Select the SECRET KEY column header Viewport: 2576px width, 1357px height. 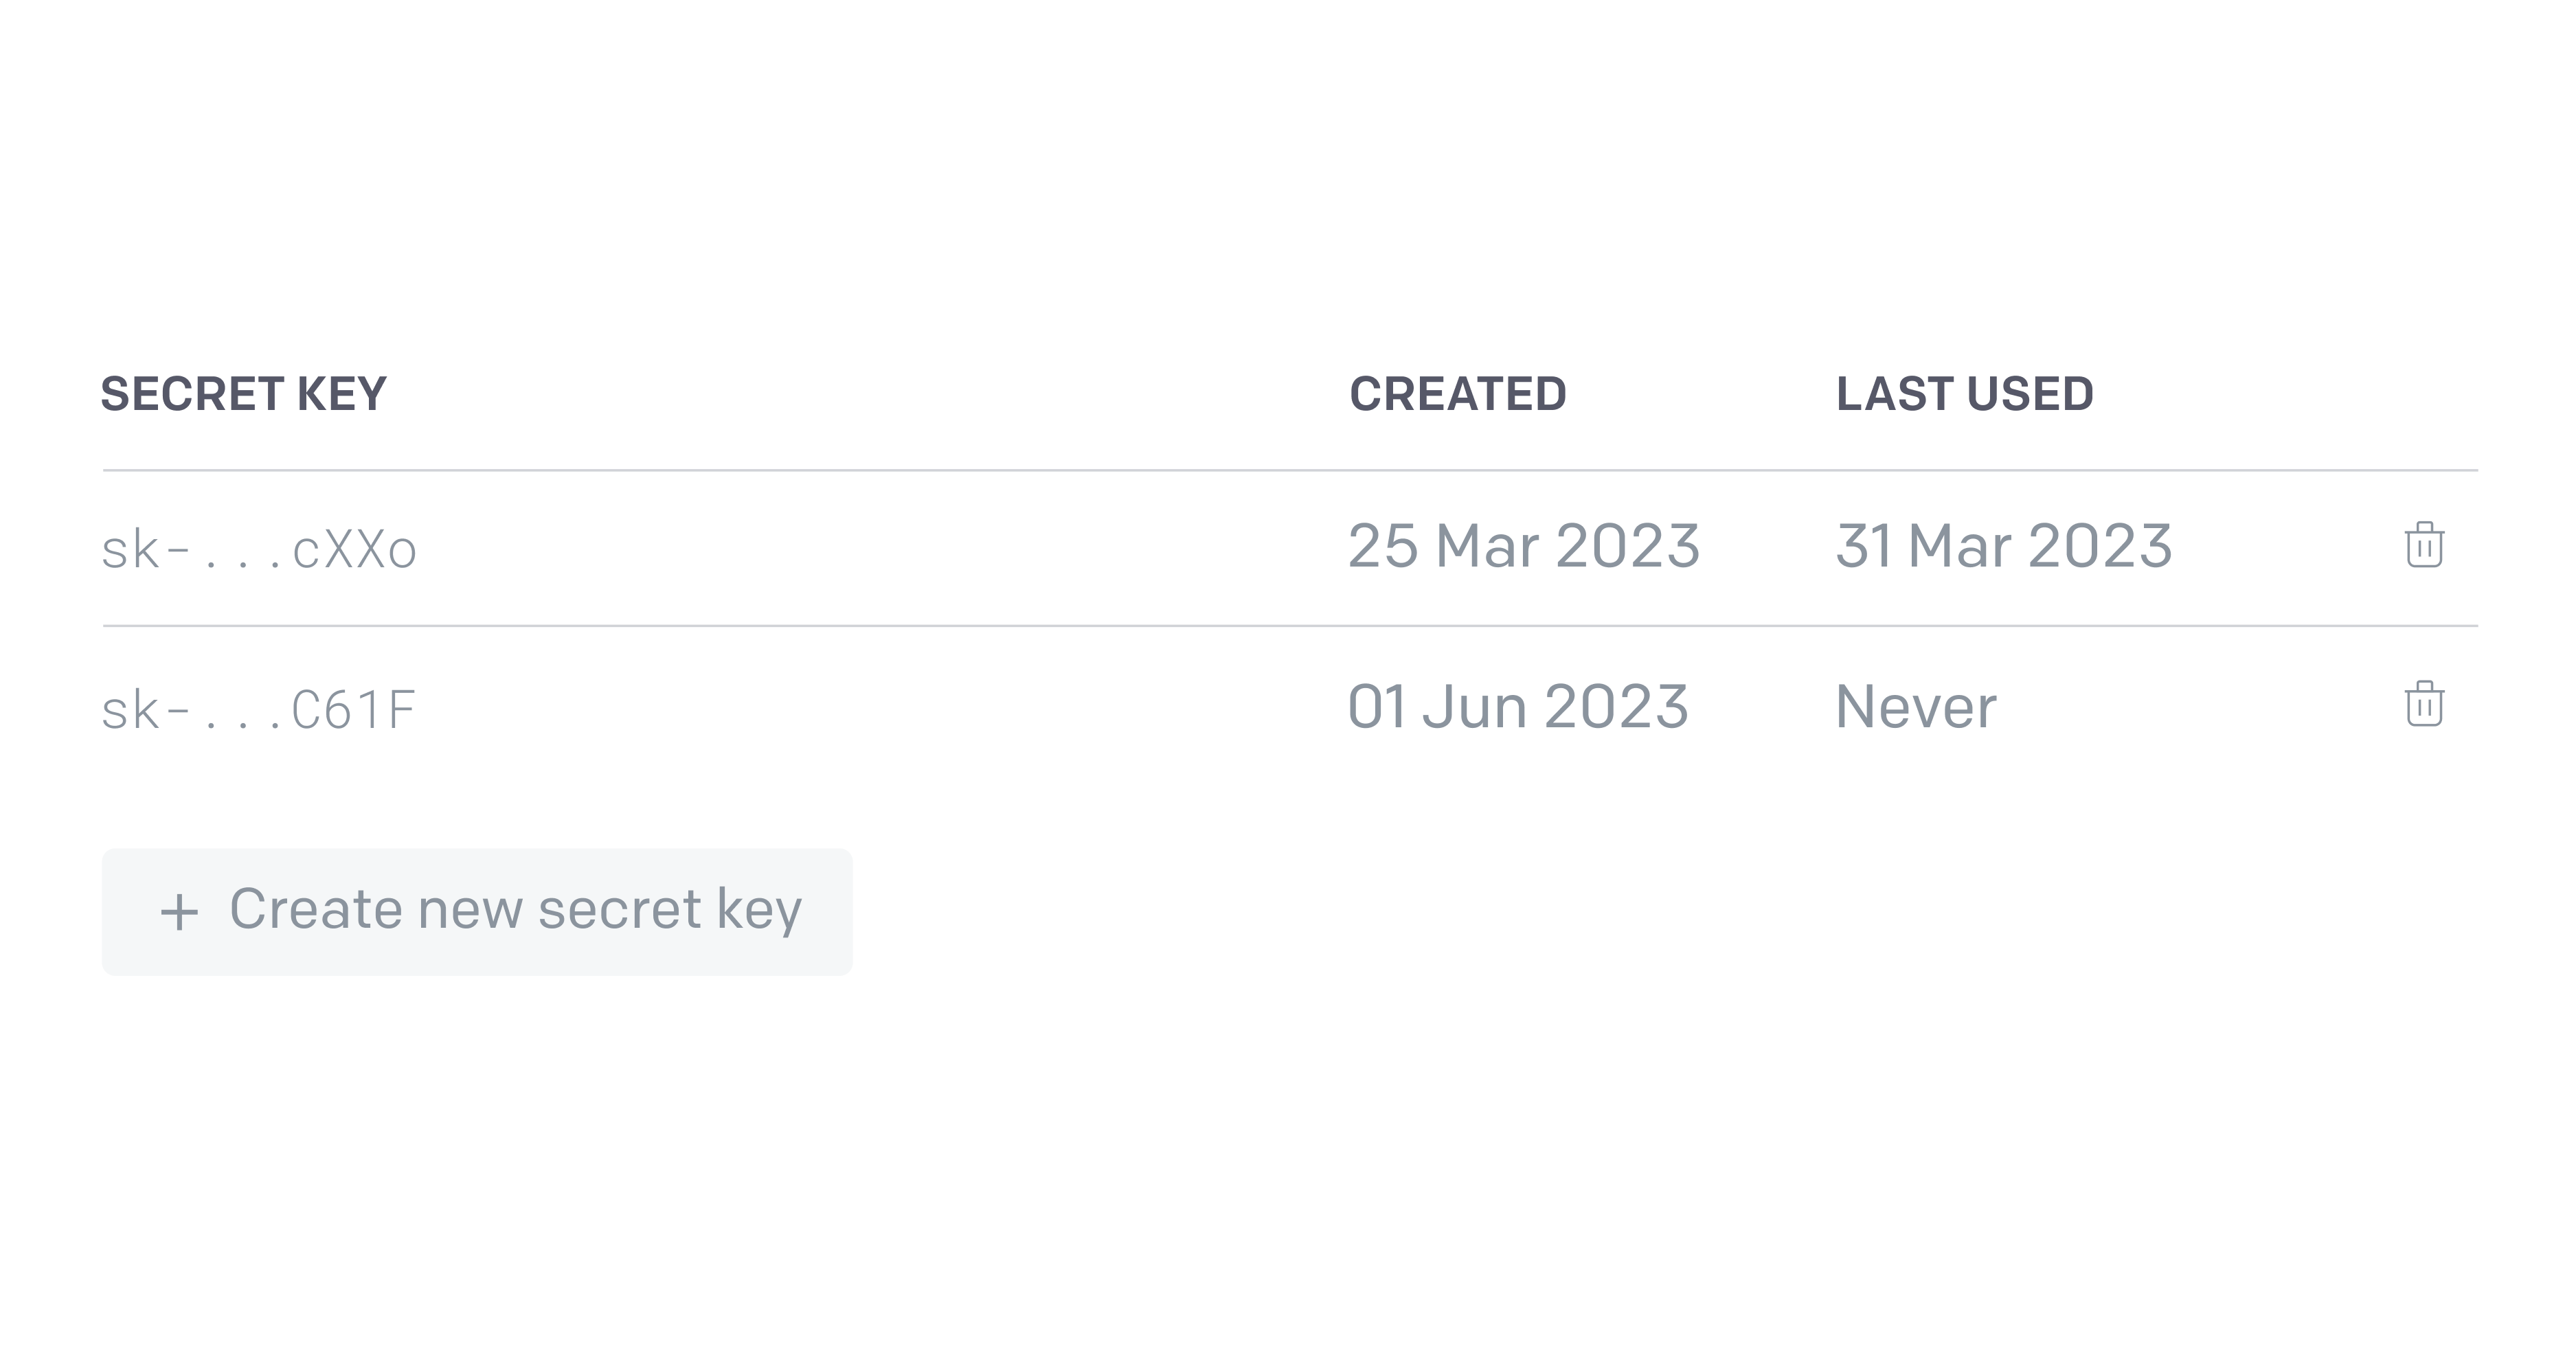pos(244,395)
